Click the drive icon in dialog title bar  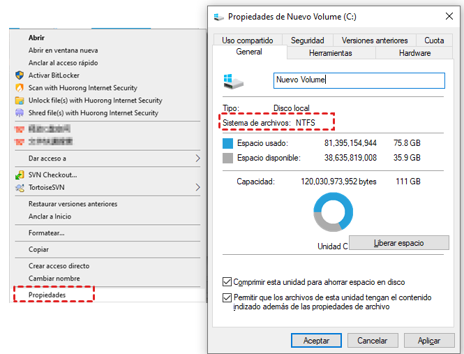coord(219,16)
